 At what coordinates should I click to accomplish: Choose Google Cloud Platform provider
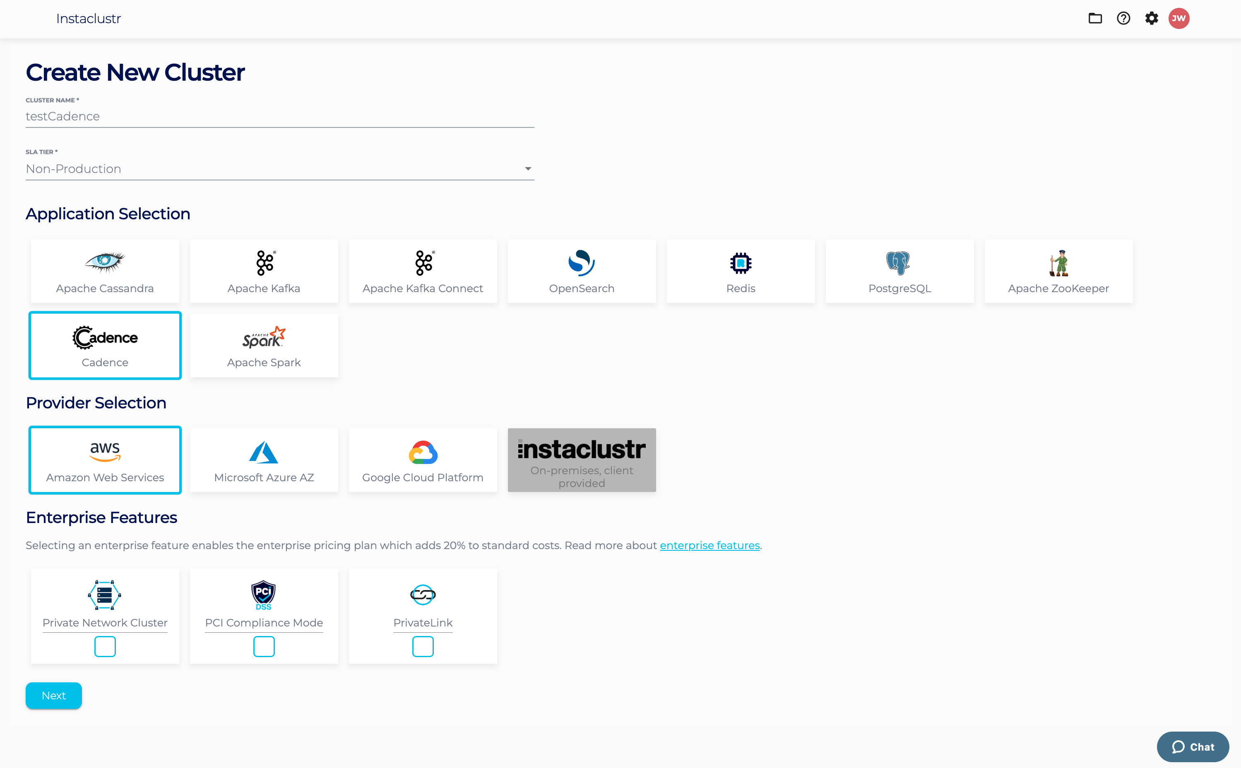coord(423,460)
